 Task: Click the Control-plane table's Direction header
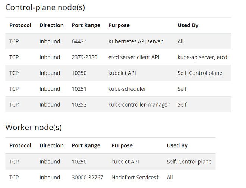tap(51, 25)
